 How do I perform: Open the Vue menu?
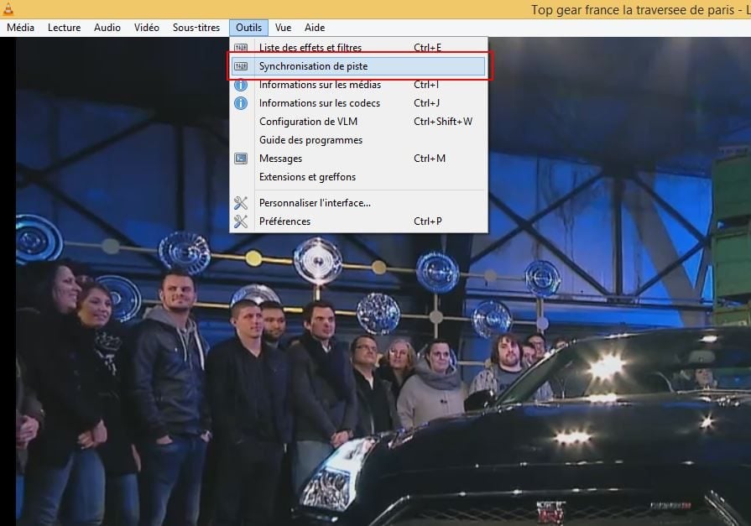pos(283,28)
